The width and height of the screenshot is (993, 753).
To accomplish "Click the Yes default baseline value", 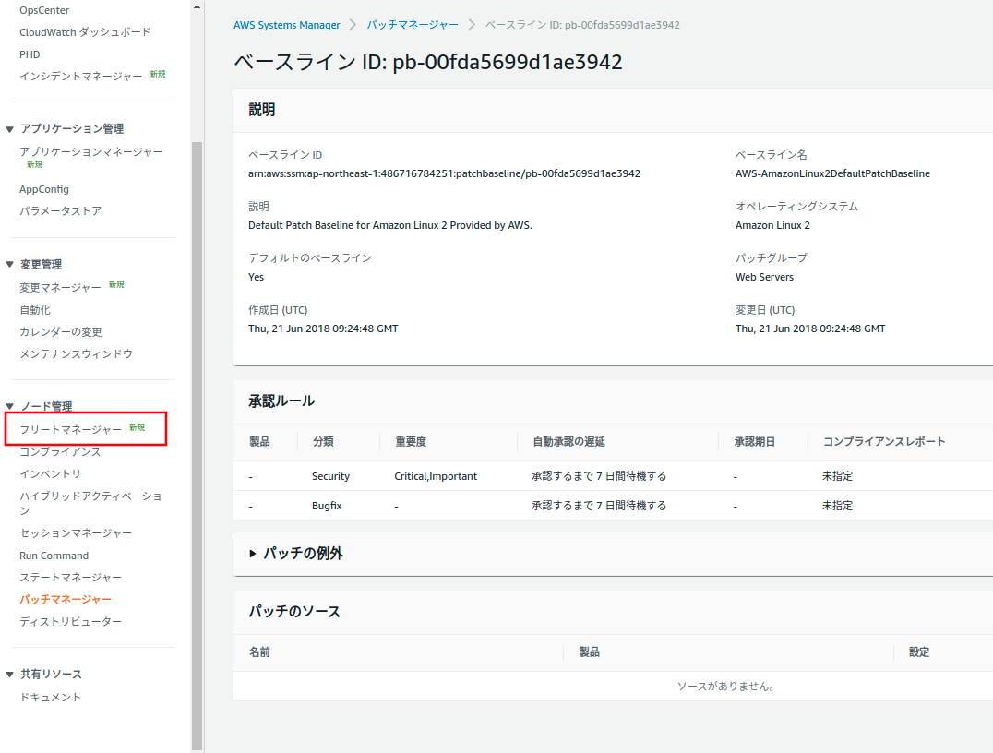I will 256,277.
